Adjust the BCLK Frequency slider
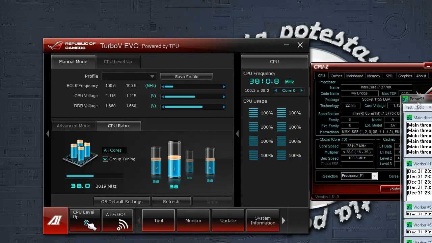This screenshot has height=243, width=432. (x=193, y=87)
